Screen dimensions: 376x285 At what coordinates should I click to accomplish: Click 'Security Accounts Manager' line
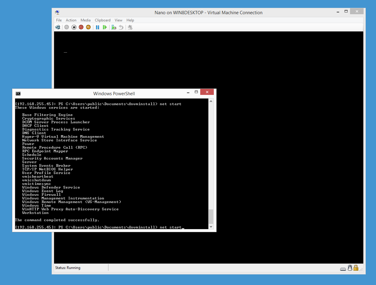(52, 158)
